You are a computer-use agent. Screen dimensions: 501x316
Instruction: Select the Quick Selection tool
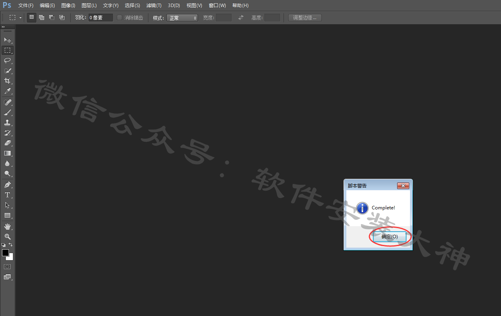7,71
